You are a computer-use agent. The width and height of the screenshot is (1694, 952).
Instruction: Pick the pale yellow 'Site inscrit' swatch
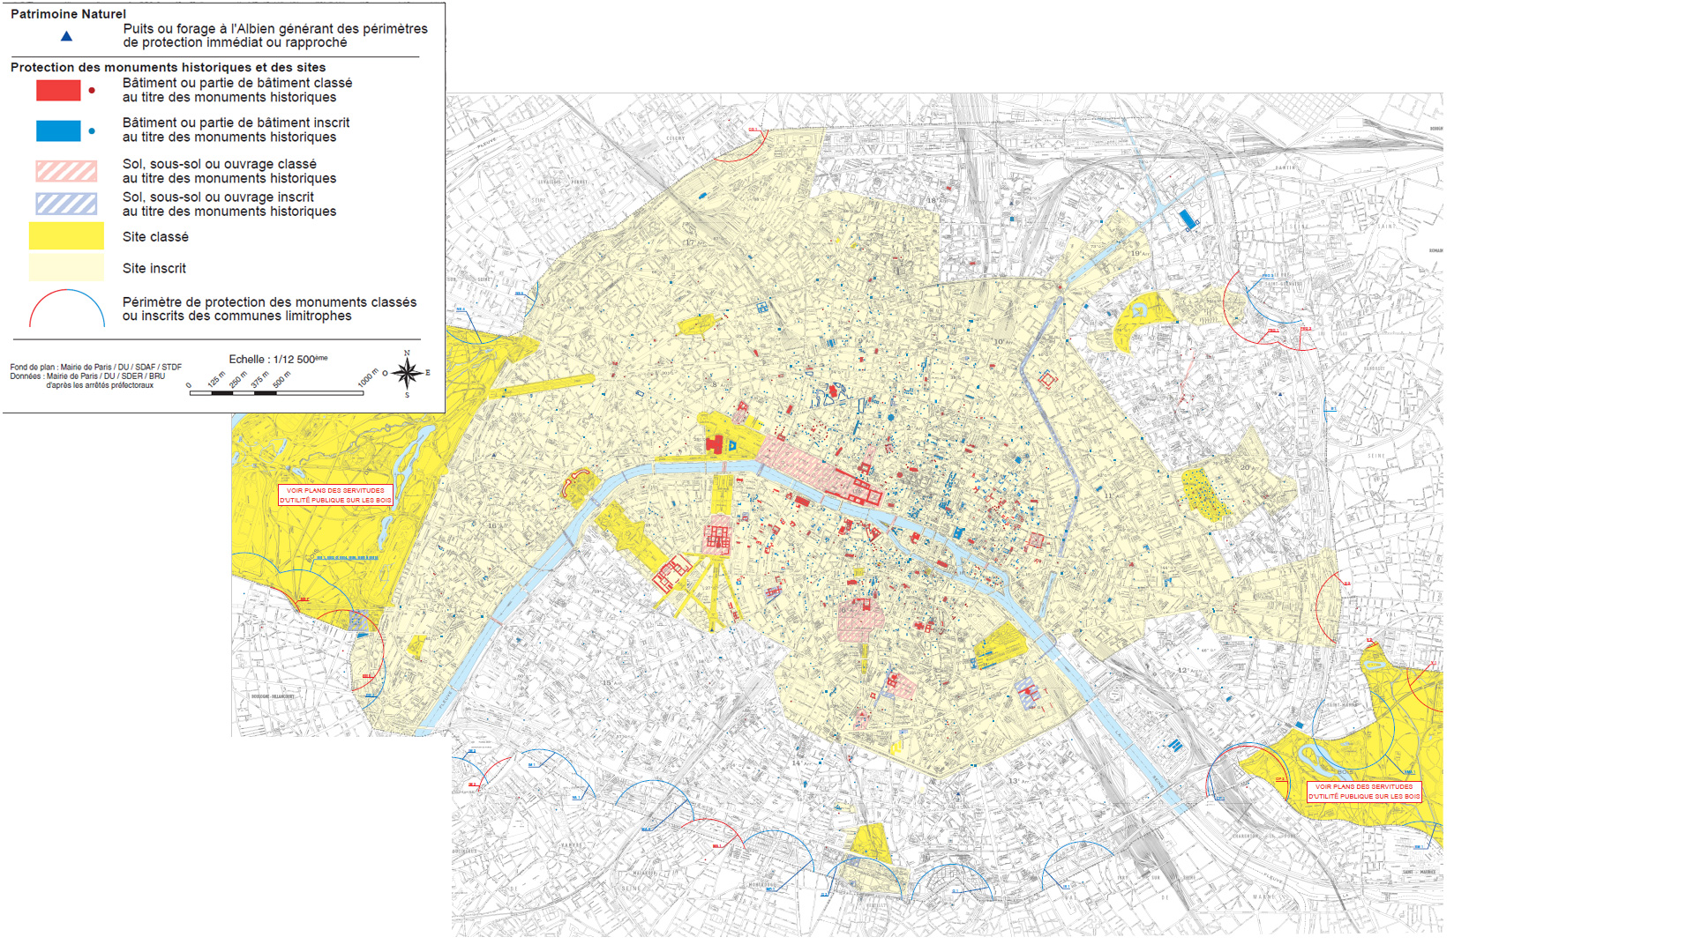pyautogui.click(x=66, y=268)
